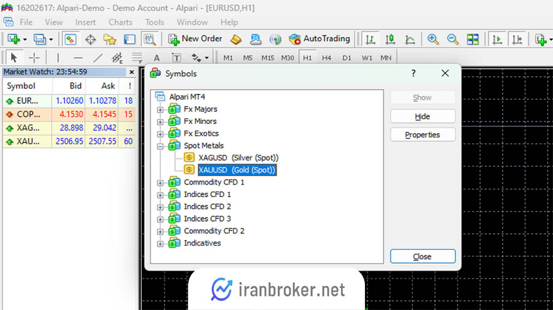Click the New Order button

tap(195, 39)
